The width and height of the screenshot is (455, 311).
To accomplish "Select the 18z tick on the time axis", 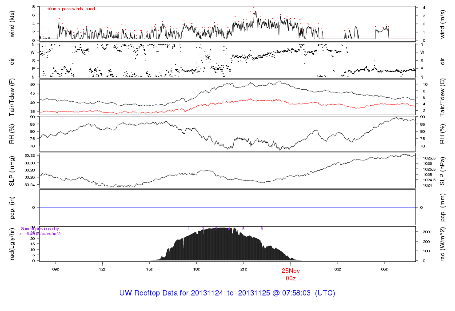I will (x=196, y=269).
